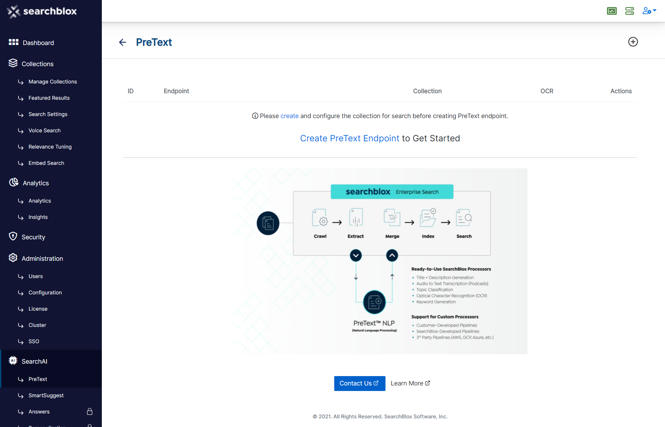Click the Collections layers icon
This screenshot has width=665, height=427.
click(x=13, y=63)
